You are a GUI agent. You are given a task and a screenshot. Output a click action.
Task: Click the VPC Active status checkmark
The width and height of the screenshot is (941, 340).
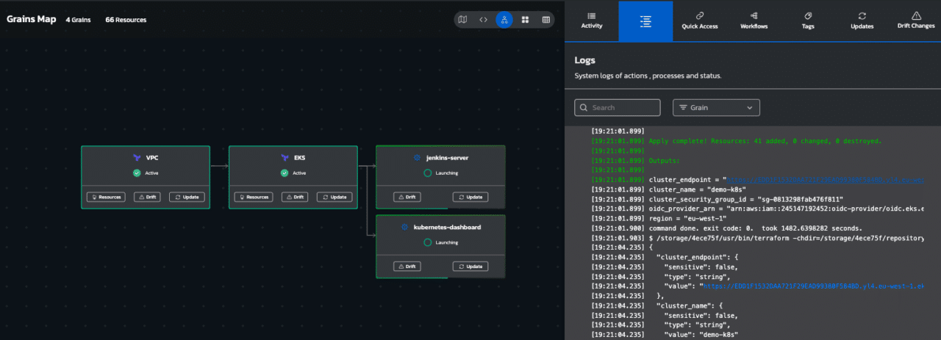click(136, 173)
